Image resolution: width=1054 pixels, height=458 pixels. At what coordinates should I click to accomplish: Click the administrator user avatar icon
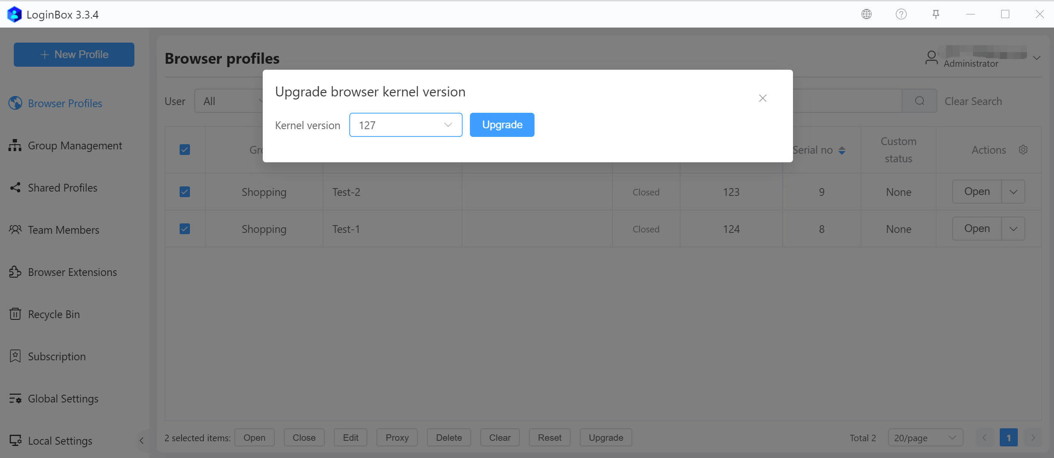point(931,58)
